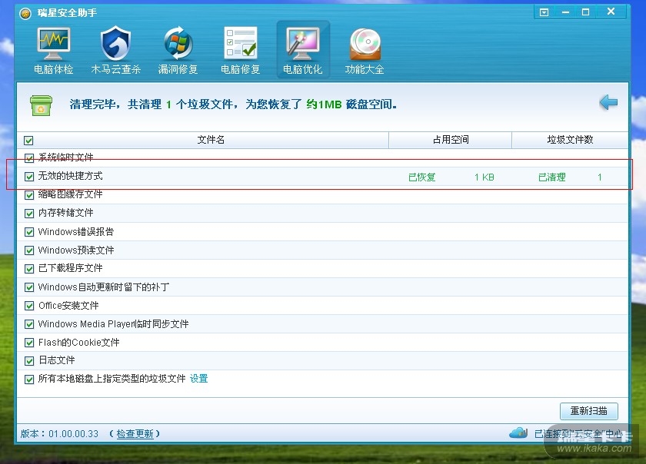
Task: Uncheck 日志文件 checkbox
Action: pos(29,361)
